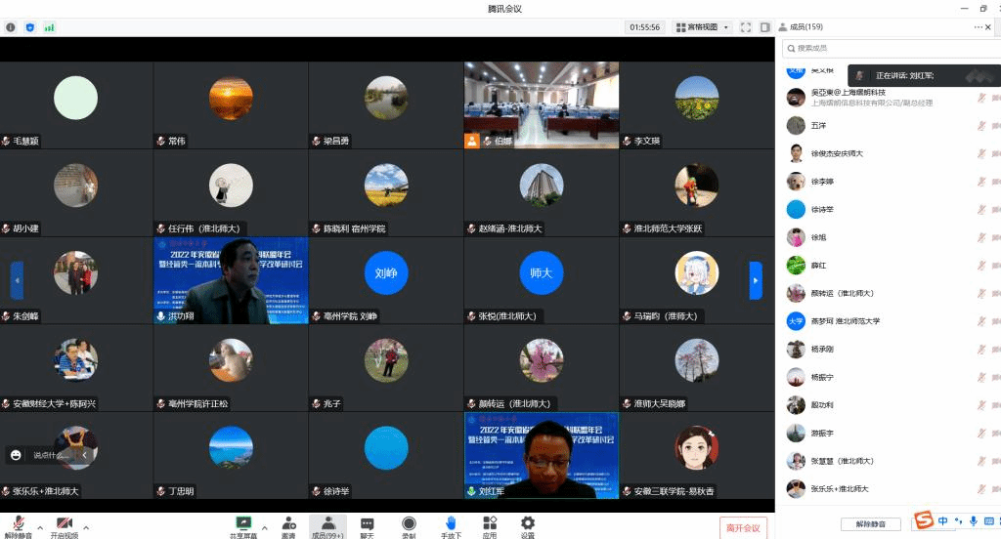The image size is (1001, 539).
Task: Click the leave meeting (离开会议) button
Action: pos(743,527)
